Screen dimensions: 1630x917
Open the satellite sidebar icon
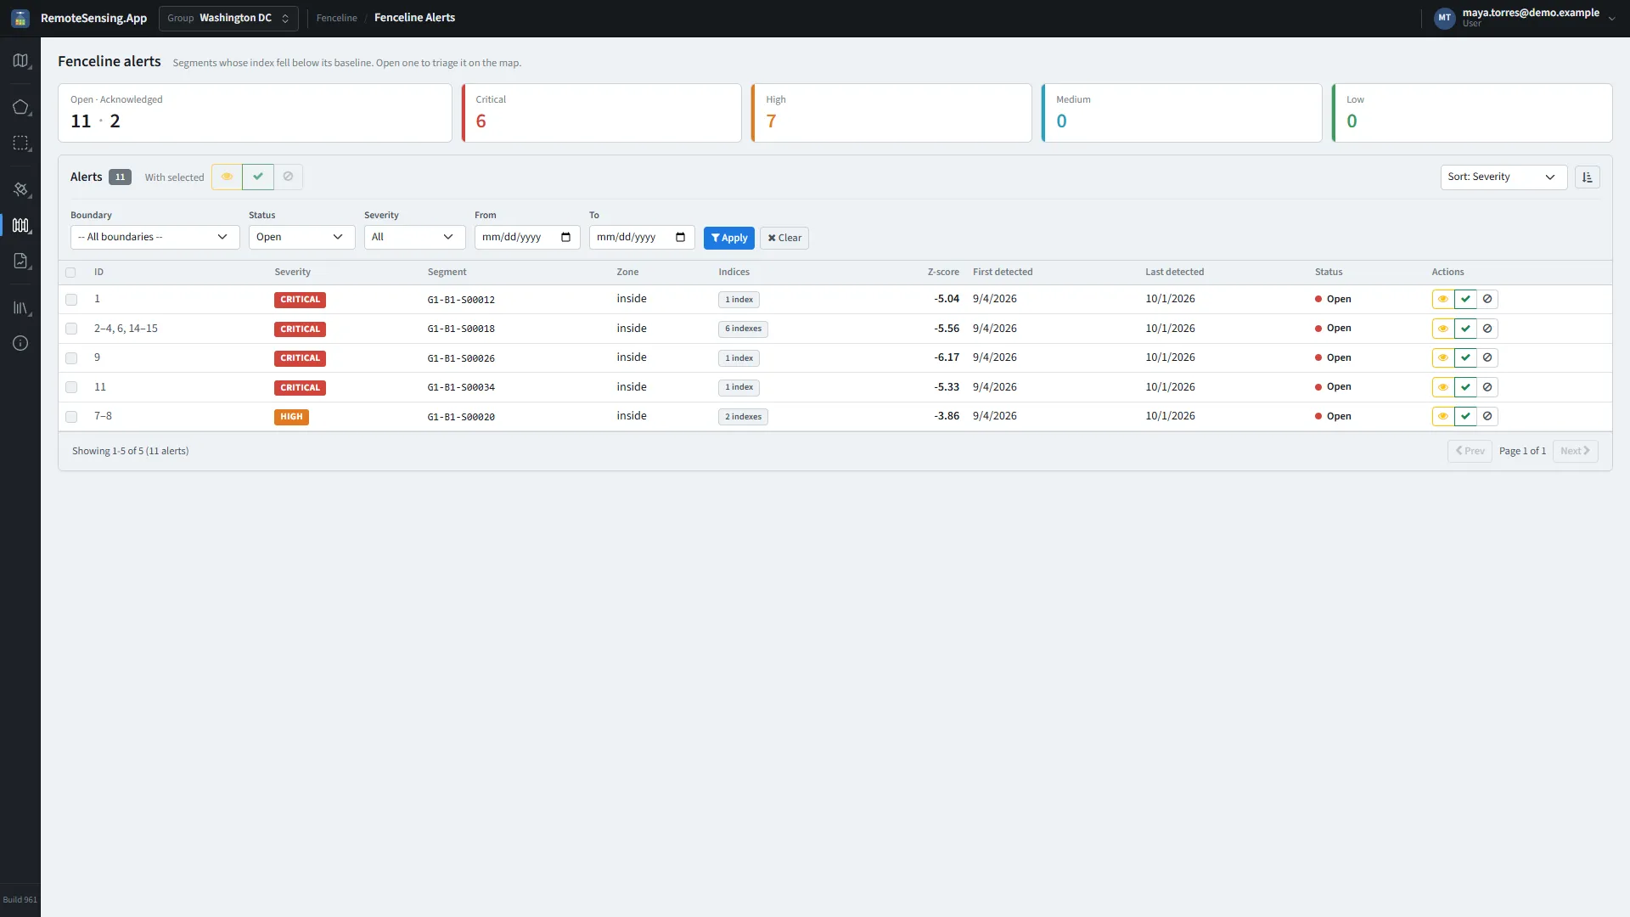pyautogui.click(x=20, y=189)
